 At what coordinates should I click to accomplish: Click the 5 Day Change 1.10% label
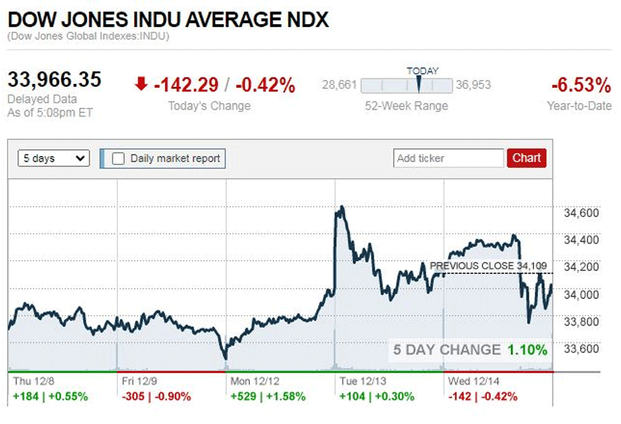470,349
